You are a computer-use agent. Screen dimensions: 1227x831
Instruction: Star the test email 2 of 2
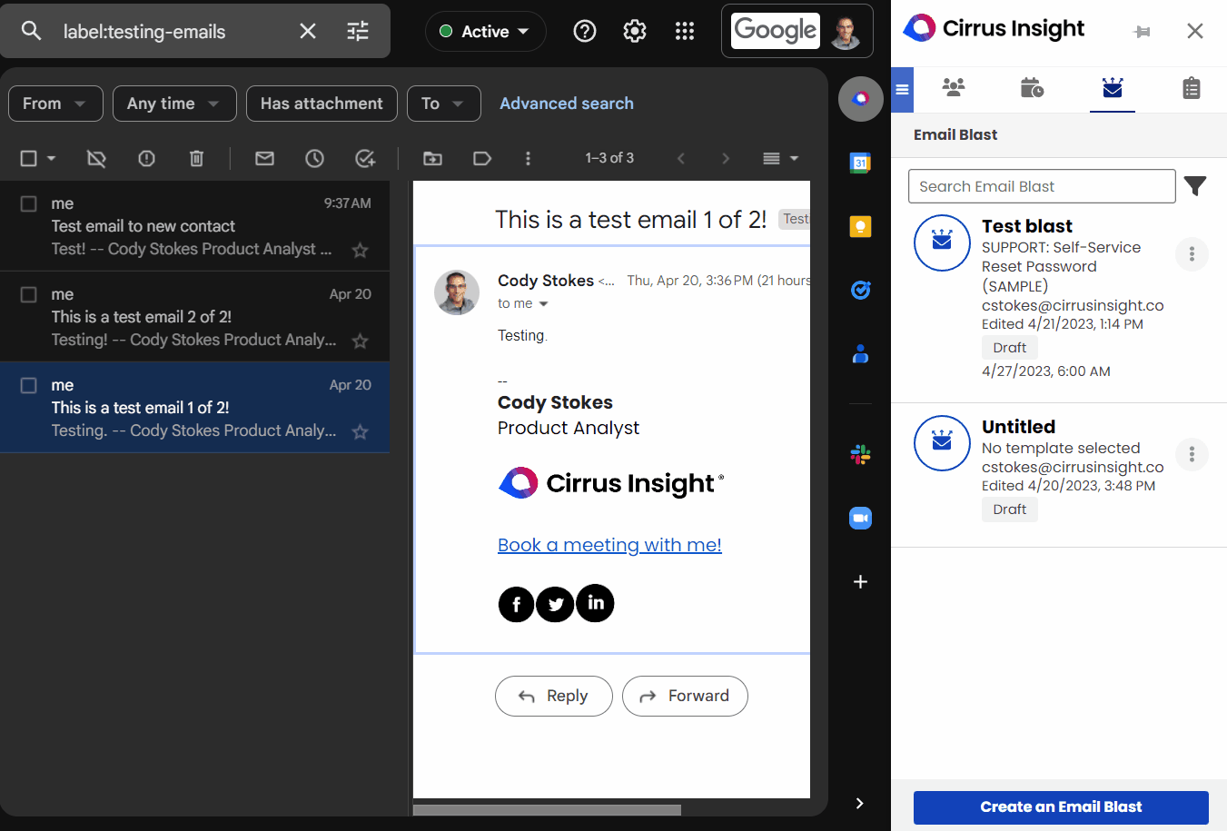tap(361, 341)
